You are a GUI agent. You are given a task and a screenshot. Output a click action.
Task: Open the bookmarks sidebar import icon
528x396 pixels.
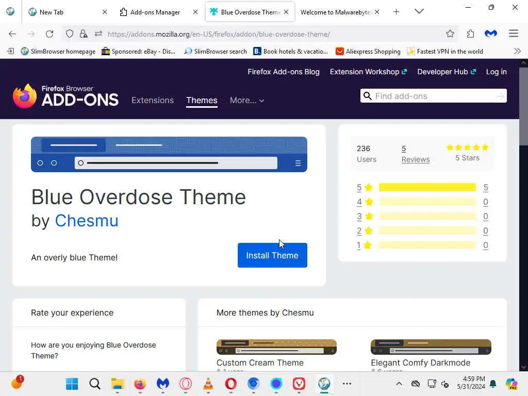[x=10, y=51]
